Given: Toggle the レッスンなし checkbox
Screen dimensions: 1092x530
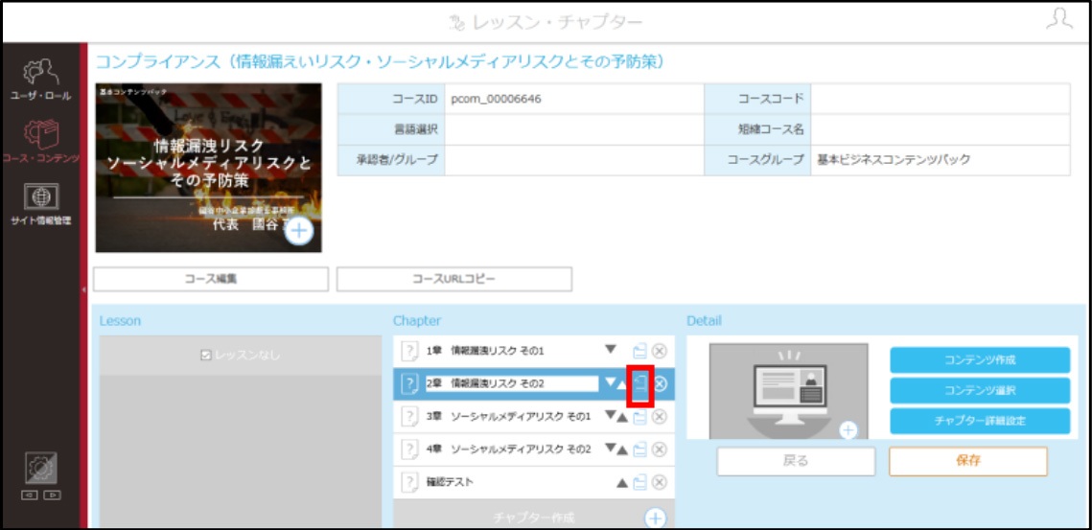Looking at the screenshot, I should tap(205, 356).
